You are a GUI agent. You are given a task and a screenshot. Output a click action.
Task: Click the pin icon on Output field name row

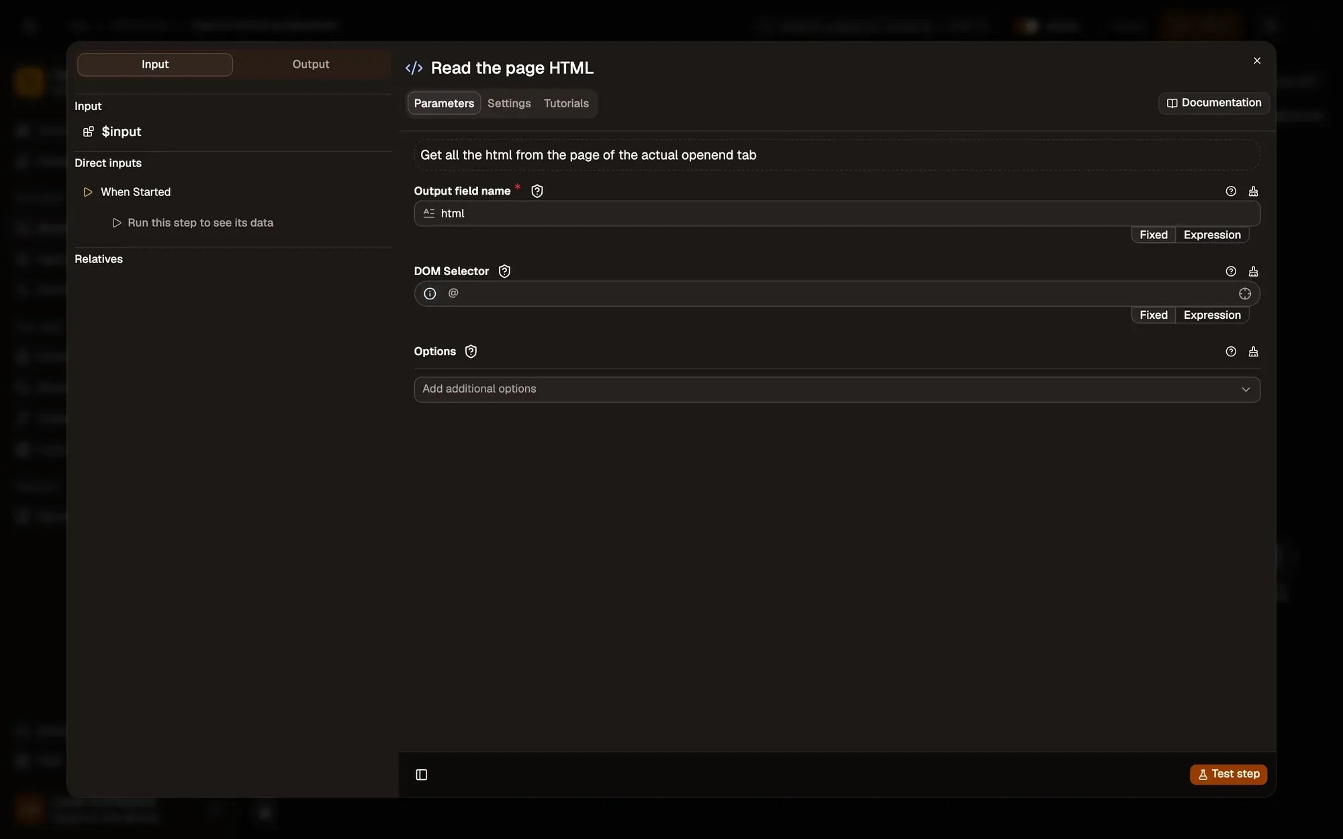pos(1253,191)
